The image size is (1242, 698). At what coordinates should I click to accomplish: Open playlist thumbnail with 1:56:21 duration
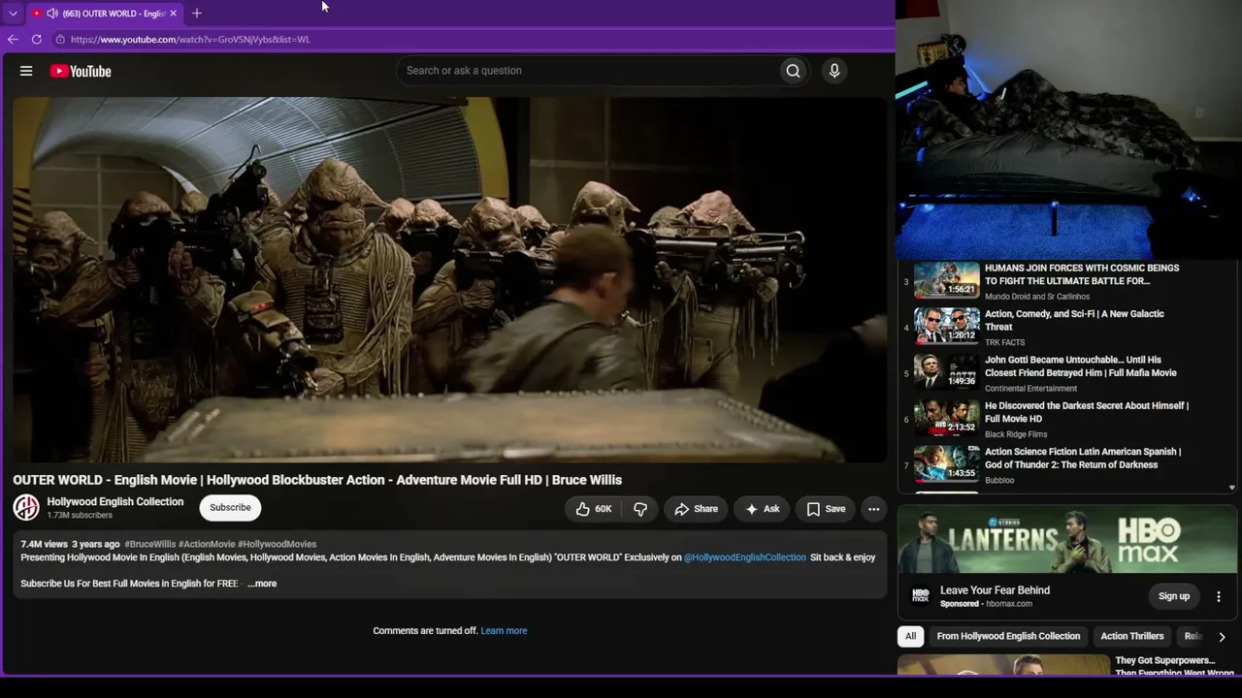[946, 280]
